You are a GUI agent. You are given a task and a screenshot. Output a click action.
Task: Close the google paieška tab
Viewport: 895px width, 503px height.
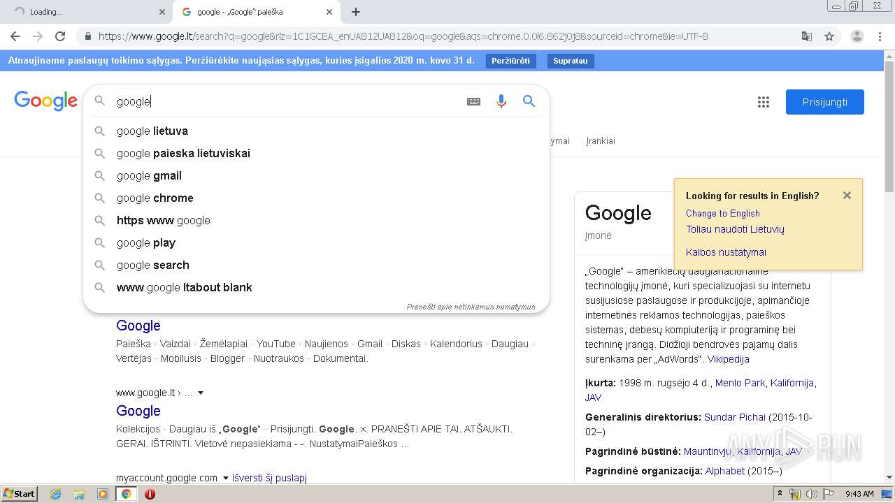tap(329, 12)
